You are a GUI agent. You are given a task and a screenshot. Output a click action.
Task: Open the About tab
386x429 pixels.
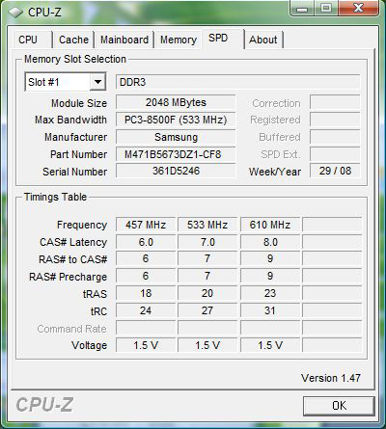263,40
